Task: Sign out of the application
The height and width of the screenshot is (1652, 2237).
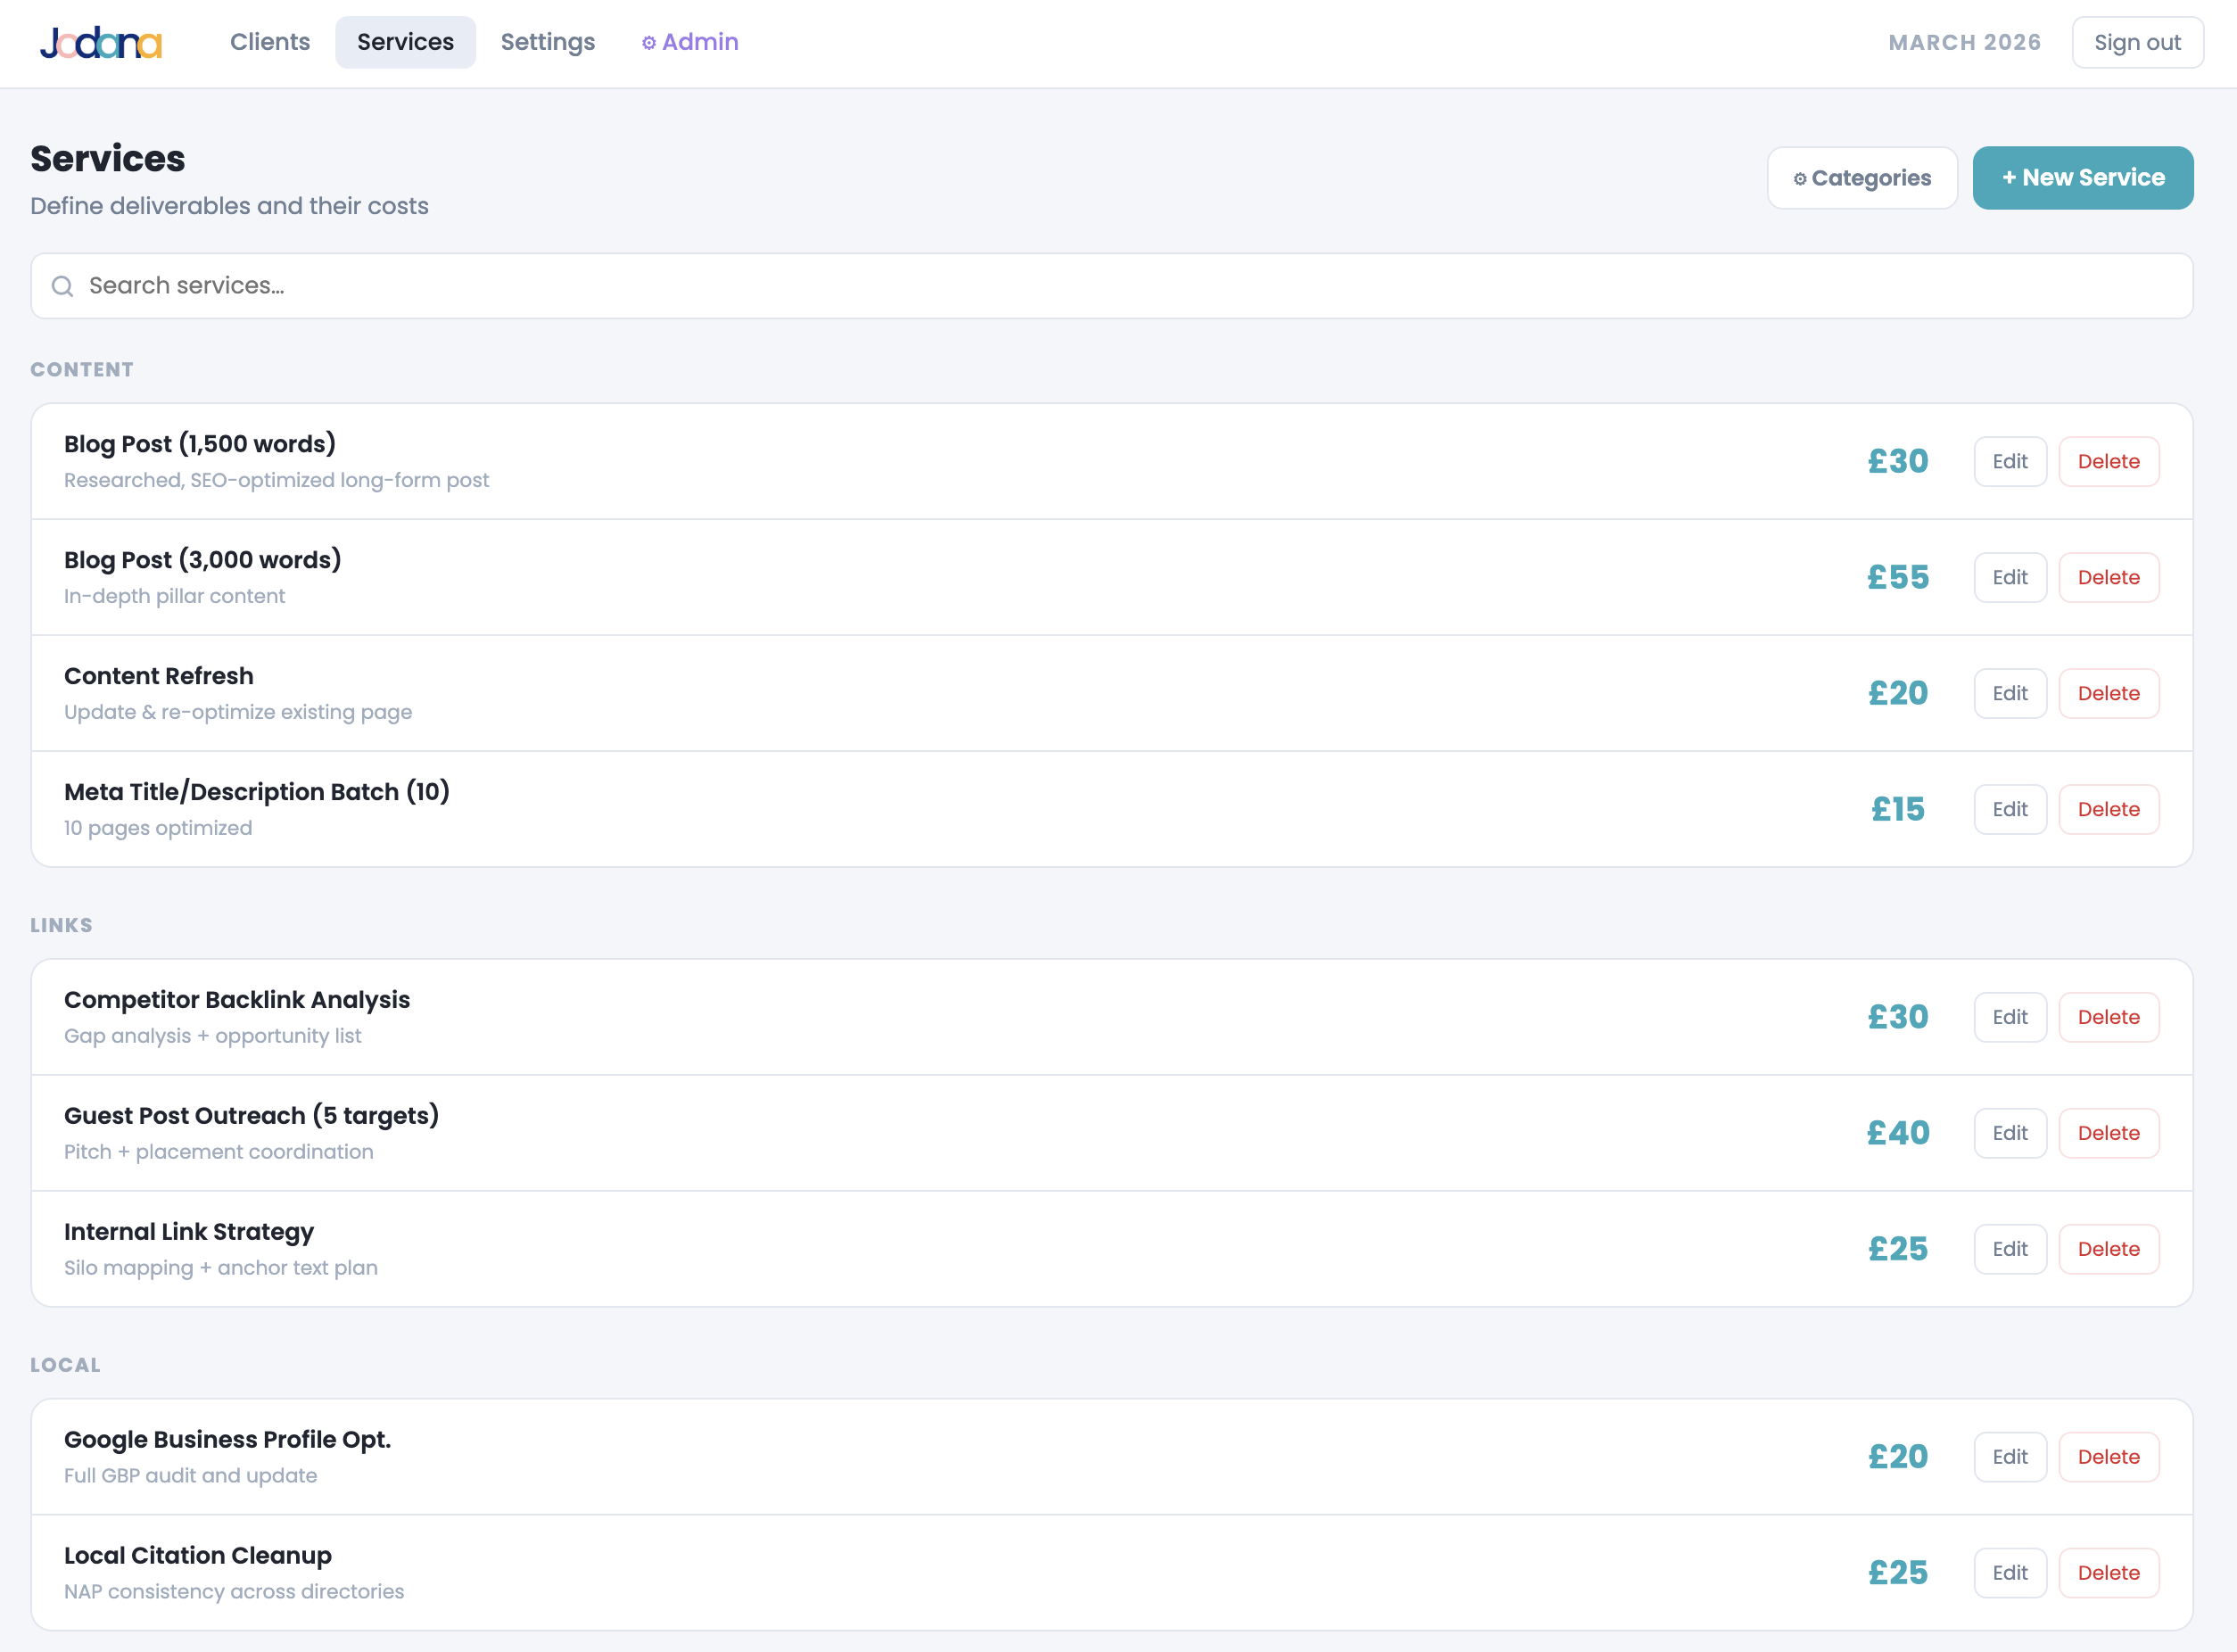Action: (2137, 42)
